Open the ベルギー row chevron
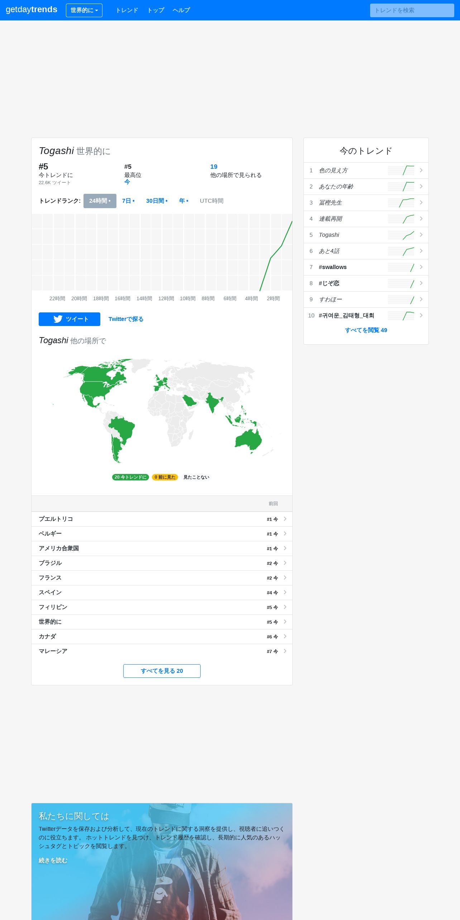The width and height of the screenshot is (460, 920). point(285,534)
